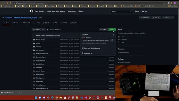The image size is (179, 101).
Task: Switch to the Actions tab
Action: point(37,23)
